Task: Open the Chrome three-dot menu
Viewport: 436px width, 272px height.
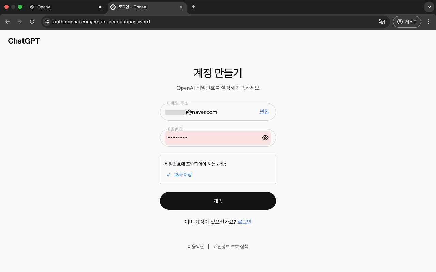Action: 429,22
